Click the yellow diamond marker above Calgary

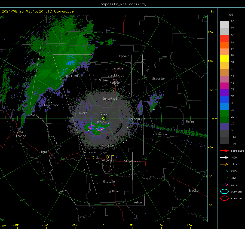[108, 157]
